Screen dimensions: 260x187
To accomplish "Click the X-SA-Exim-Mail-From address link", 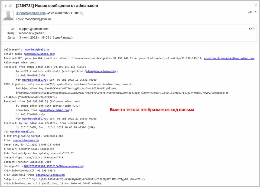I will [50, 175].
